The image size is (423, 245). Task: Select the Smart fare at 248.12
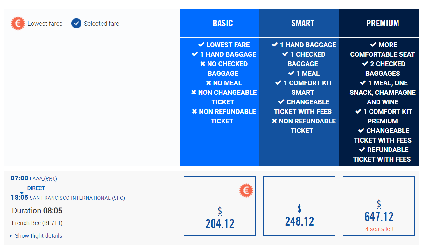[299, 206]
